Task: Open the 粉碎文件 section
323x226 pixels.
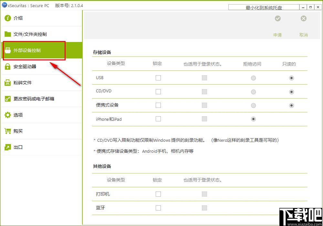Action: (42, 83)
